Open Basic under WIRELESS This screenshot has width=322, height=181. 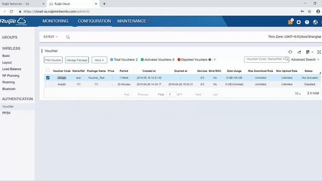[x=6, y=56]
